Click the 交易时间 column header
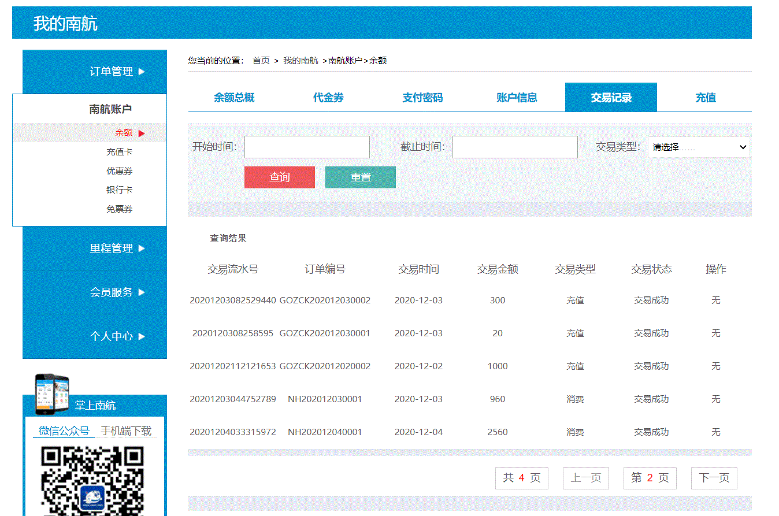The height and width of the screenshot is (516, 779). point(418,269)
